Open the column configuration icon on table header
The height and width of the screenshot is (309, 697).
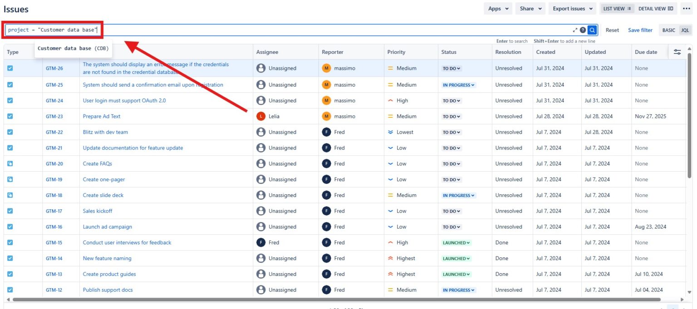677,52
